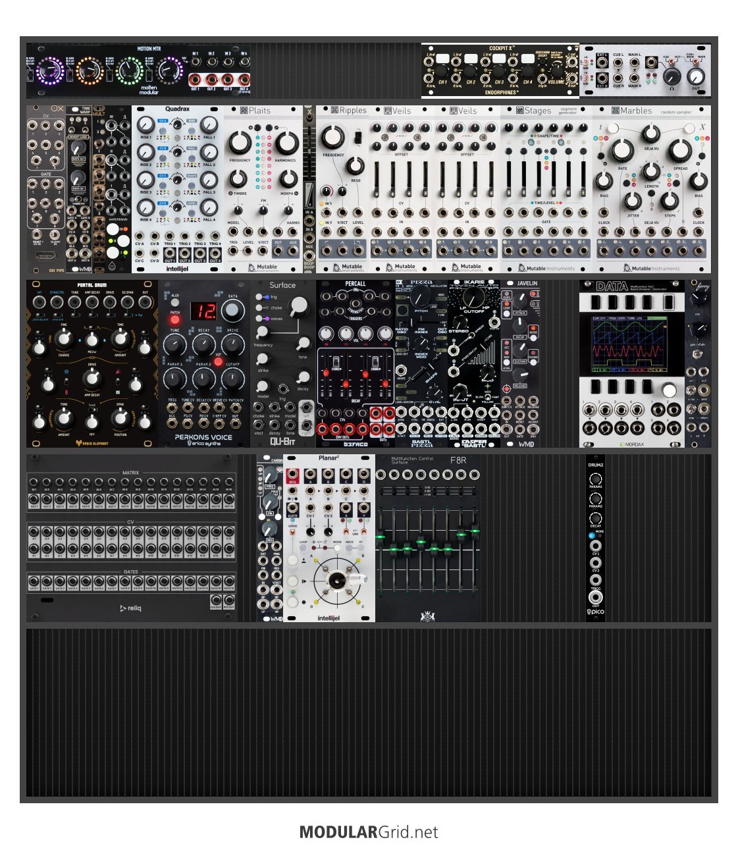Screen dimensions: 738x846
Task: Click the Marbles Steps knob
Action: tap(670, 201)
